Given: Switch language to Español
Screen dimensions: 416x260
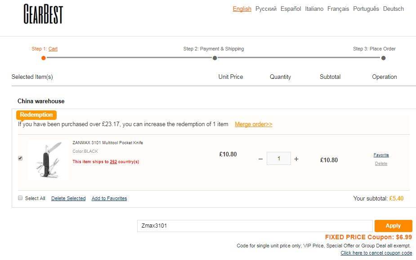Looking at the screenshot, I should pos(291,9).
